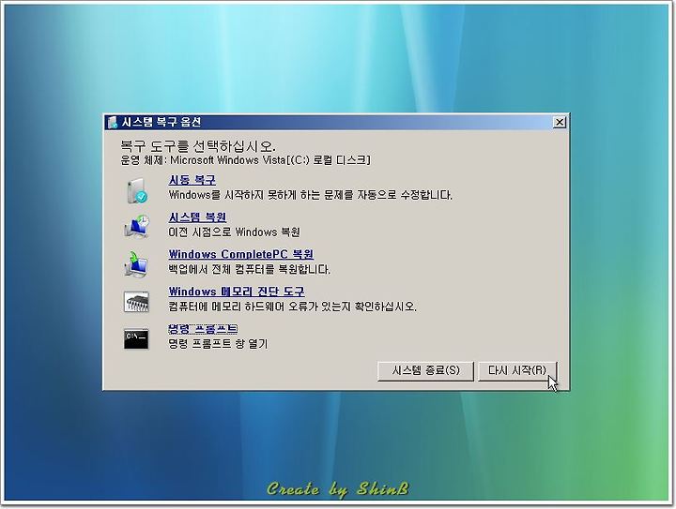Click the operating system line 'Microsoft Windows Vista'

[245, 160]
